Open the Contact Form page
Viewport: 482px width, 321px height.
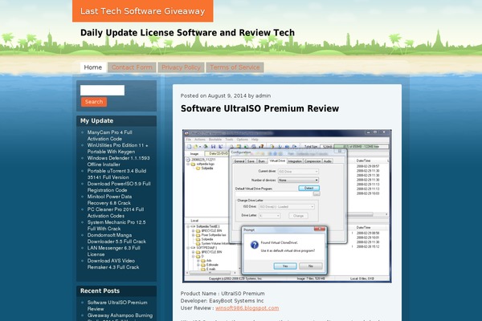pyautogui.click(x=132, y=67)
